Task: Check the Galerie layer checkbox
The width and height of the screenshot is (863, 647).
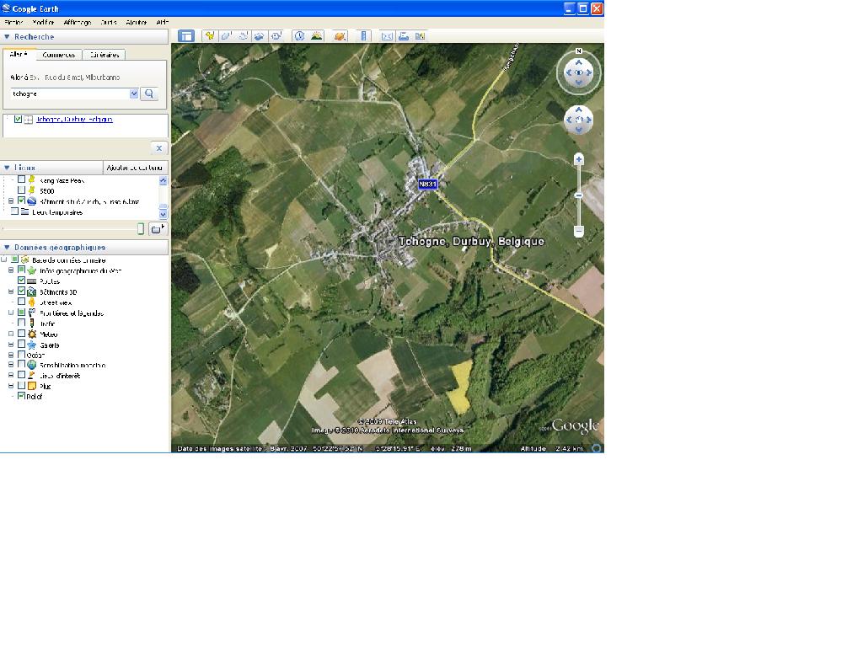Action: [21, 344]
